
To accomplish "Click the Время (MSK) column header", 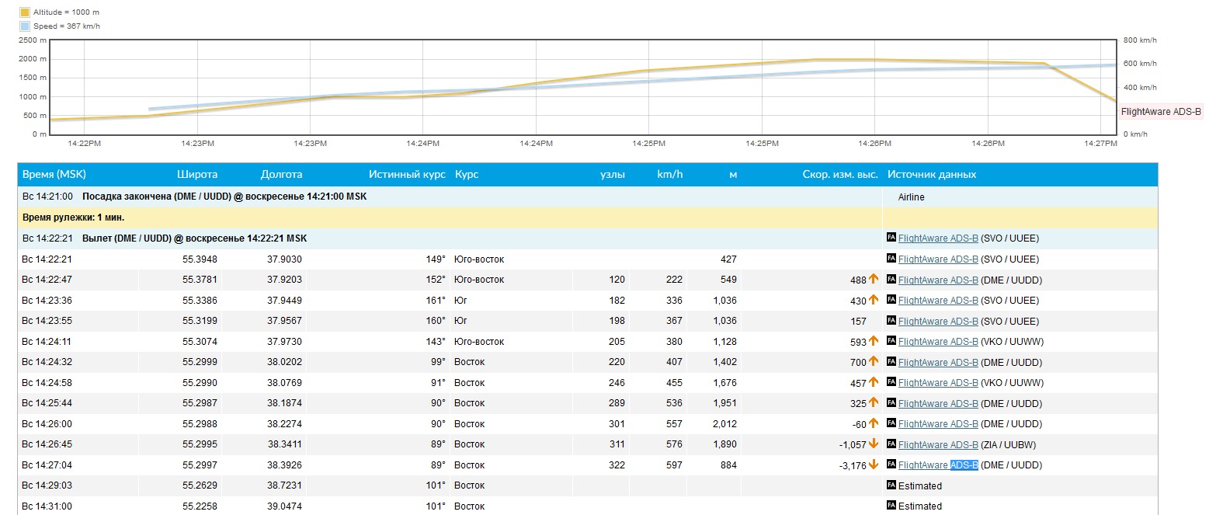I will pos(54,175).
